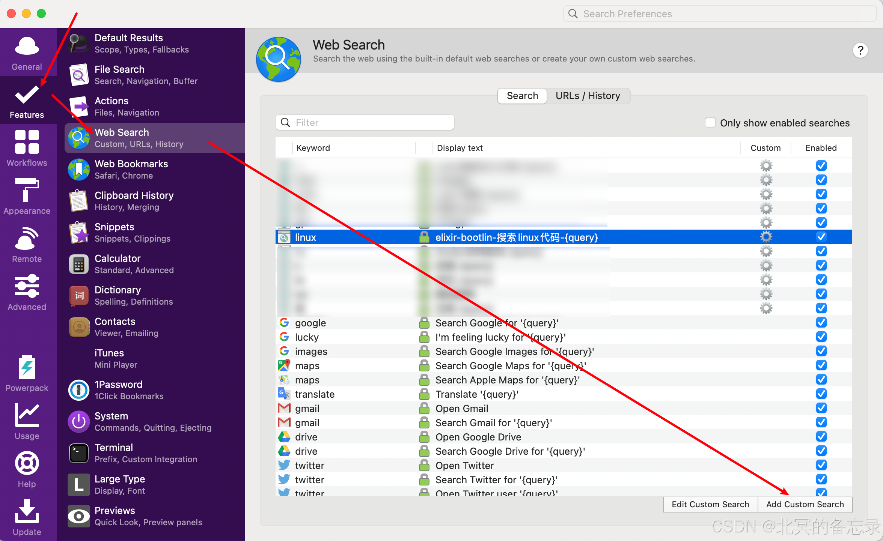
Task: Select Web Search feature
Action: 155,138
